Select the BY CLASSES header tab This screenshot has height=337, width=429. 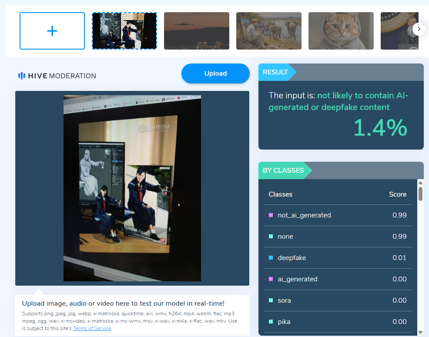(x=283, y=170)
